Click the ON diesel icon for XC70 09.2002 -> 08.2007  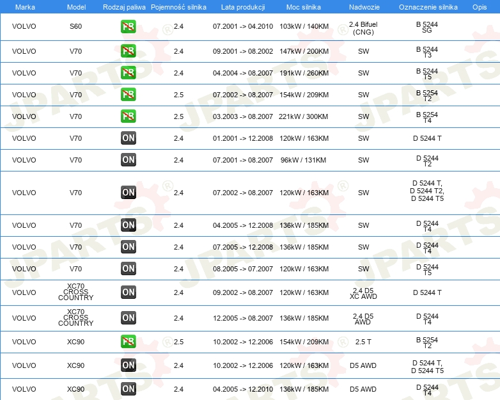click(128, 292)
